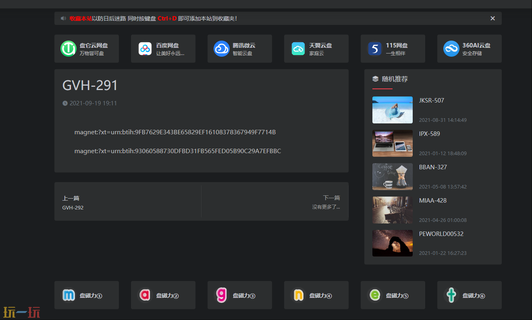
Task: Click the 腾讯微云 cloud logo icon
Action: pyautogui.click(x=222, y=49)
